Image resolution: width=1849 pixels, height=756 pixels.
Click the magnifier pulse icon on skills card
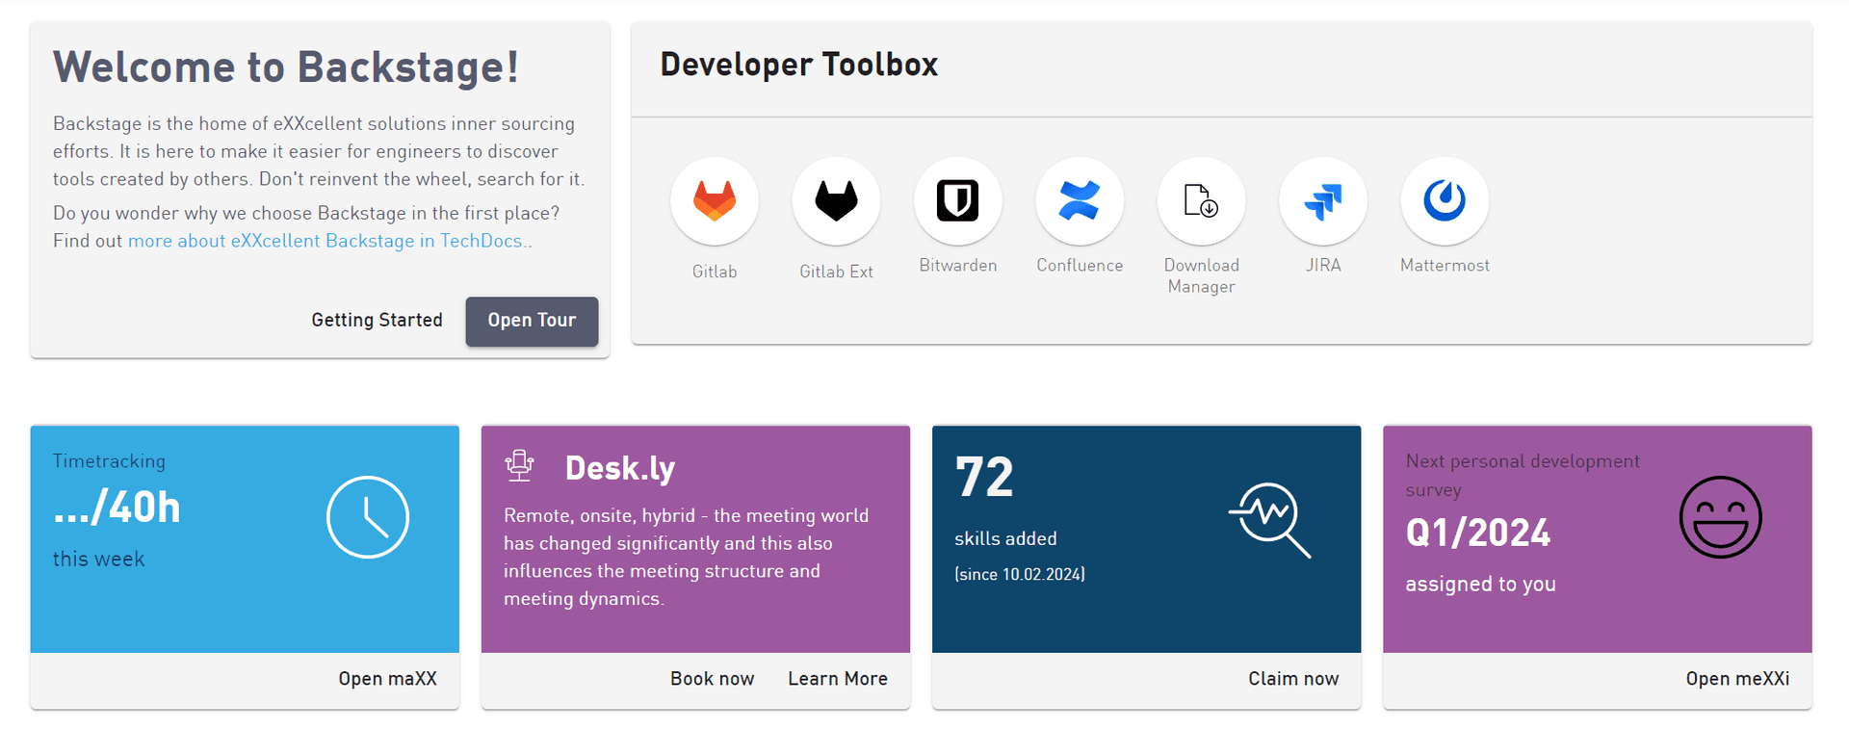(1270, 520)
